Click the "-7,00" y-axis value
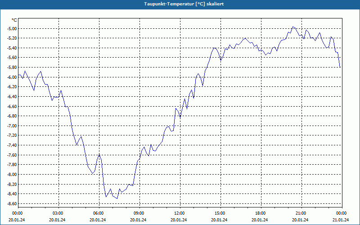The image size is (360, 225). pos(12,126)
